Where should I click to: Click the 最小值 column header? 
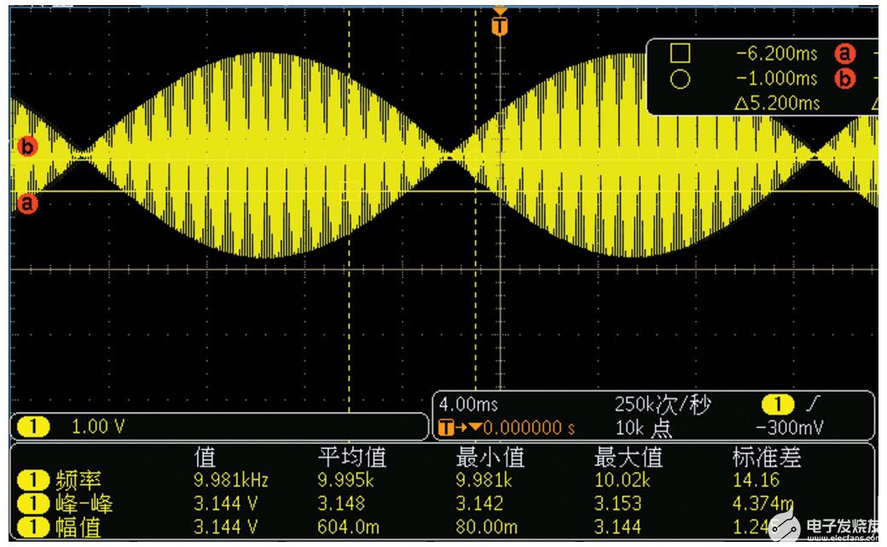[x=490, y=457]
